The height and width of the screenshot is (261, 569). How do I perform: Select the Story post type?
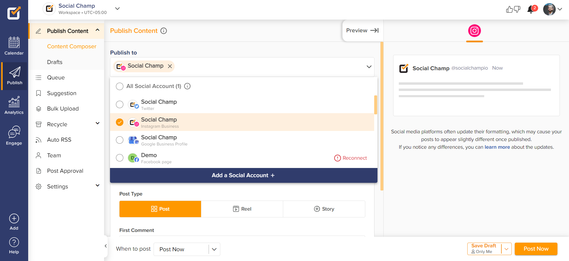tap(324, 209)
